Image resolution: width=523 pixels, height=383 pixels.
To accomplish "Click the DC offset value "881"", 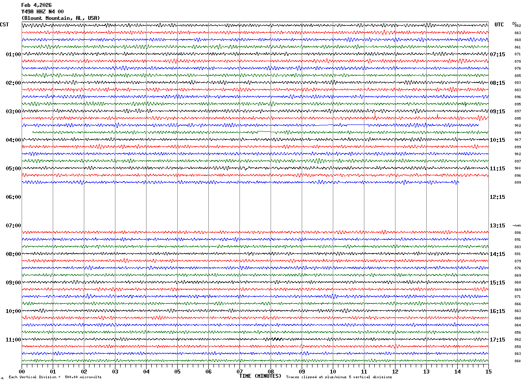I will (x=517, y=254).
